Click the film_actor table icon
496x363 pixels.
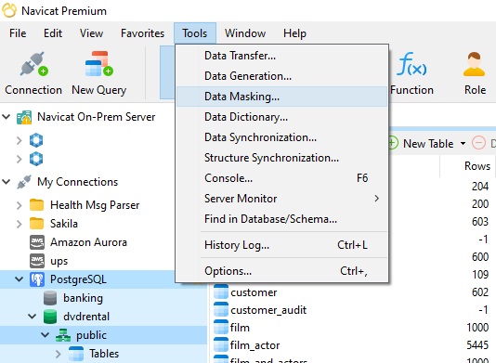click(221, 345)
